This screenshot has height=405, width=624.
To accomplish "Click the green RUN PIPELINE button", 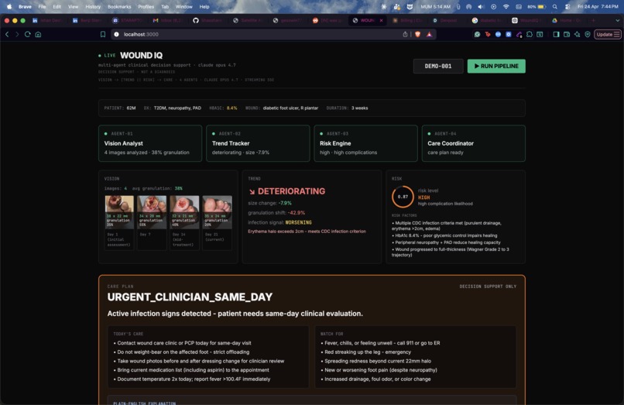I will point(495,66).
